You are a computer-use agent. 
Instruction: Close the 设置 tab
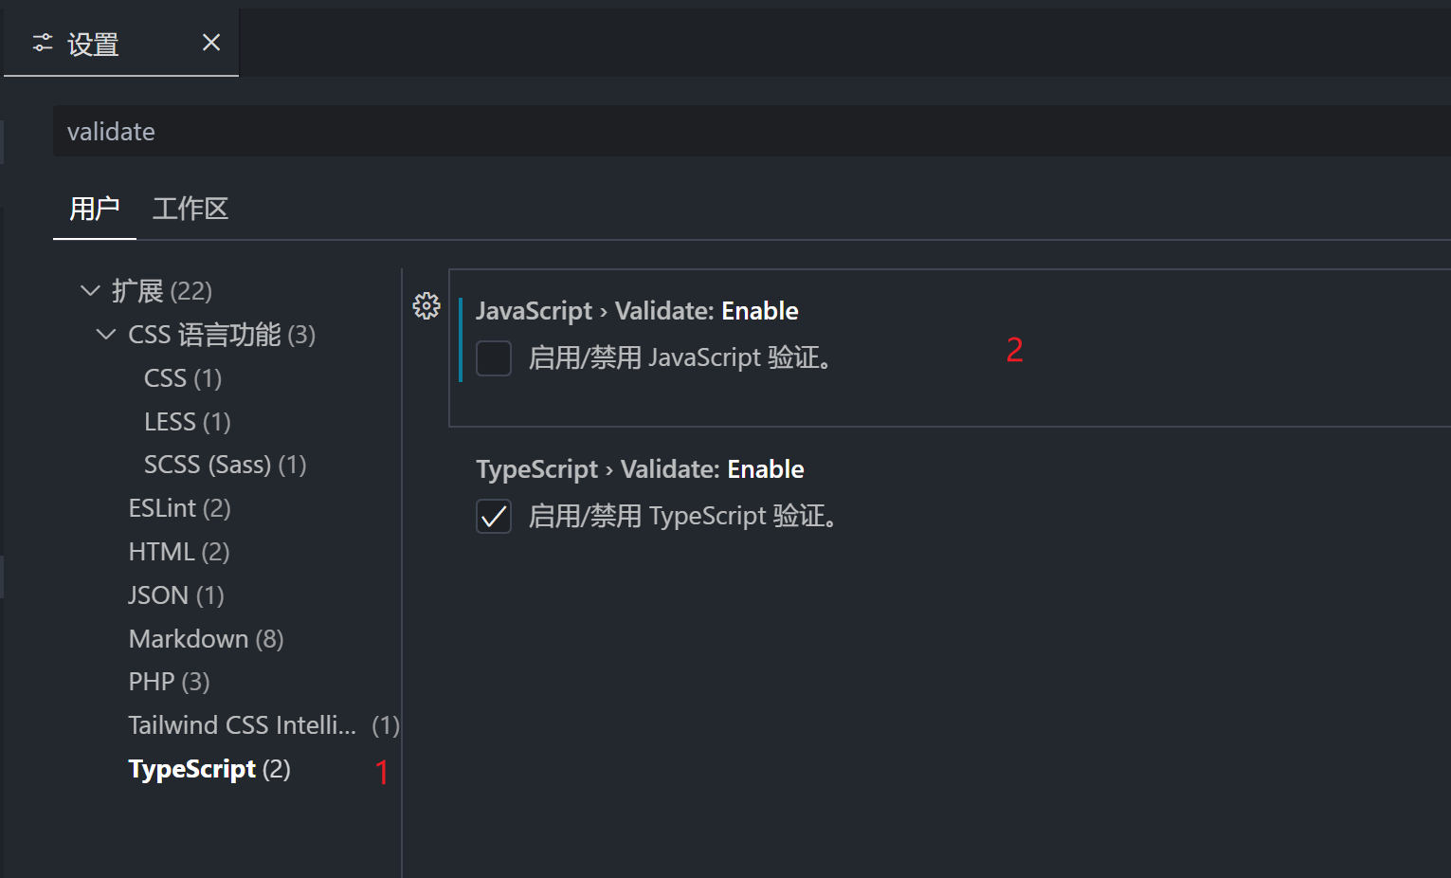click(x=211, y=43)
